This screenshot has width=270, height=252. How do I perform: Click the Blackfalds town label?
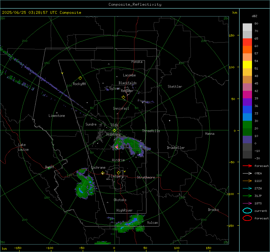tap(127, 83)
